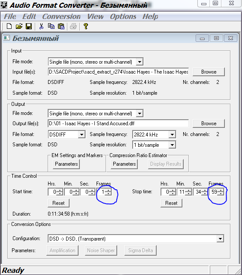Click the Copy toolbar icon

click(x=51, y=26)
